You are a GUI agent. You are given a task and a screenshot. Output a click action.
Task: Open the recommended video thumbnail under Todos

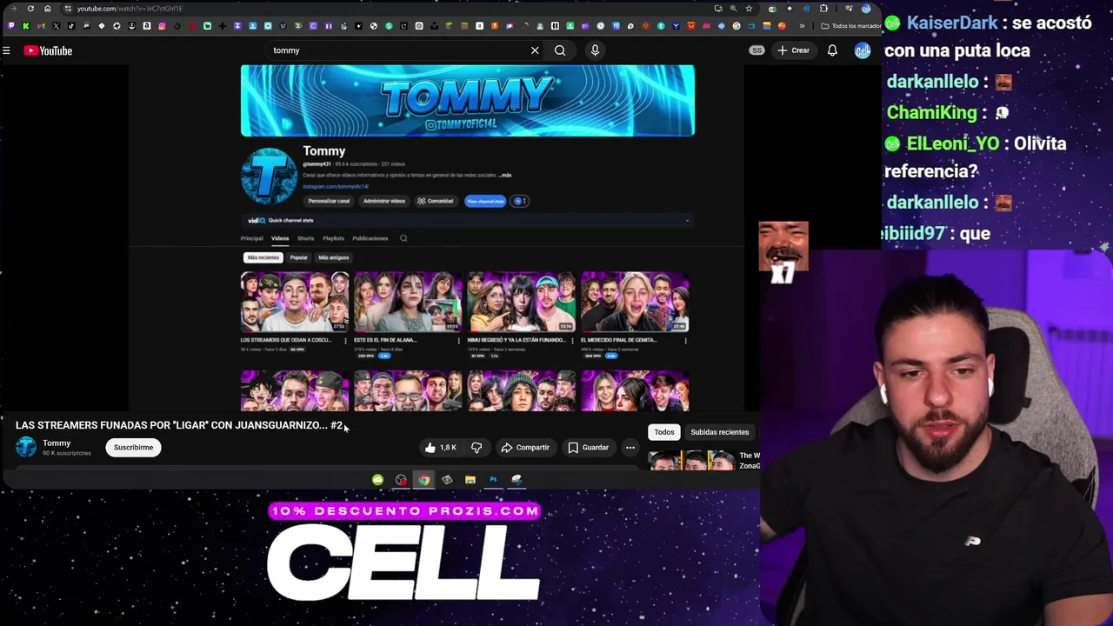(x=691, y=460)
